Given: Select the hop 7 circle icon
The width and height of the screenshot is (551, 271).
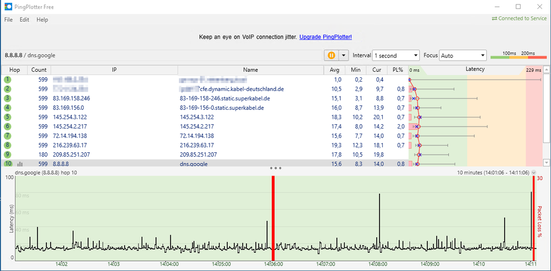Looking at the screenshot, I should tap(7, 136).
